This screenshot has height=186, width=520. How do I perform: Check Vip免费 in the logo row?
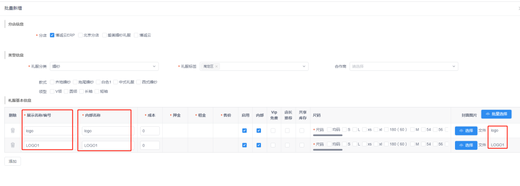point(273,131)
